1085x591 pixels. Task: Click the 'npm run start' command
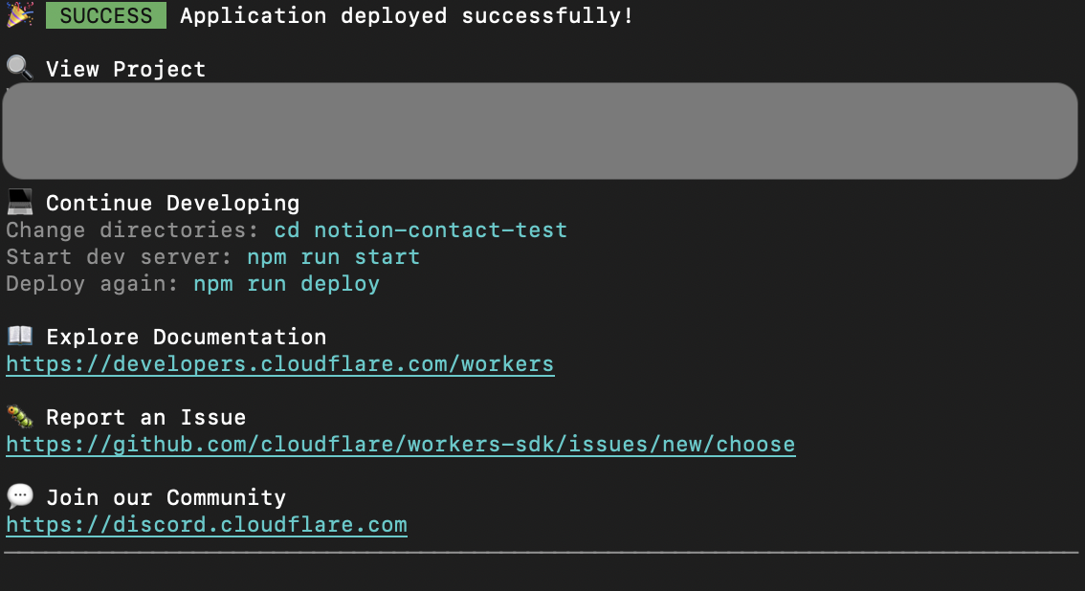[x=333, y=257]
